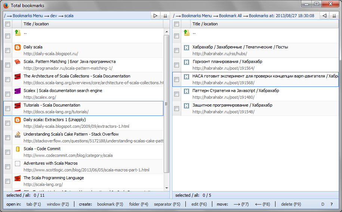Check the box for Паттерн Стратегия на Javascript

pyautogui.click(x=177, y=94)
